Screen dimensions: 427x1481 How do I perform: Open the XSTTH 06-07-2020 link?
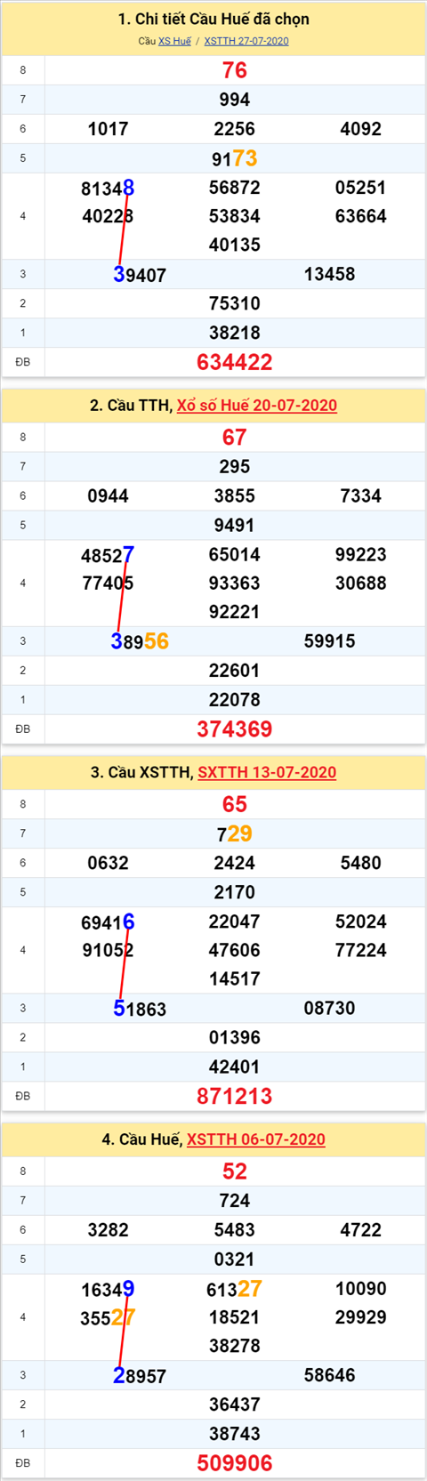pyautogui.click(x=256, y=1139)
